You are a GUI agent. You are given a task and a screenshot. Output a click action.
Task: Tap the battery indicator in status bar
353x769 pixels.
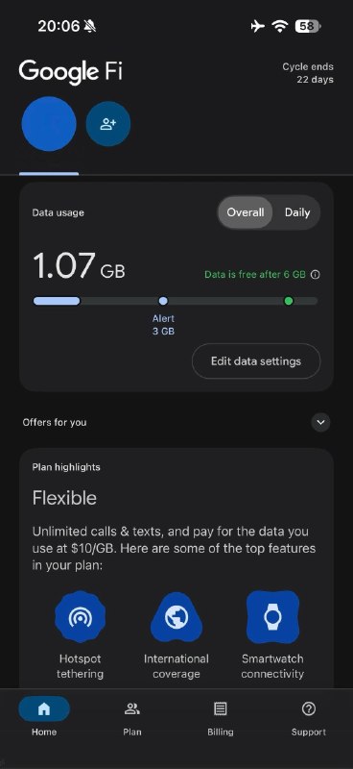point(308,27)
